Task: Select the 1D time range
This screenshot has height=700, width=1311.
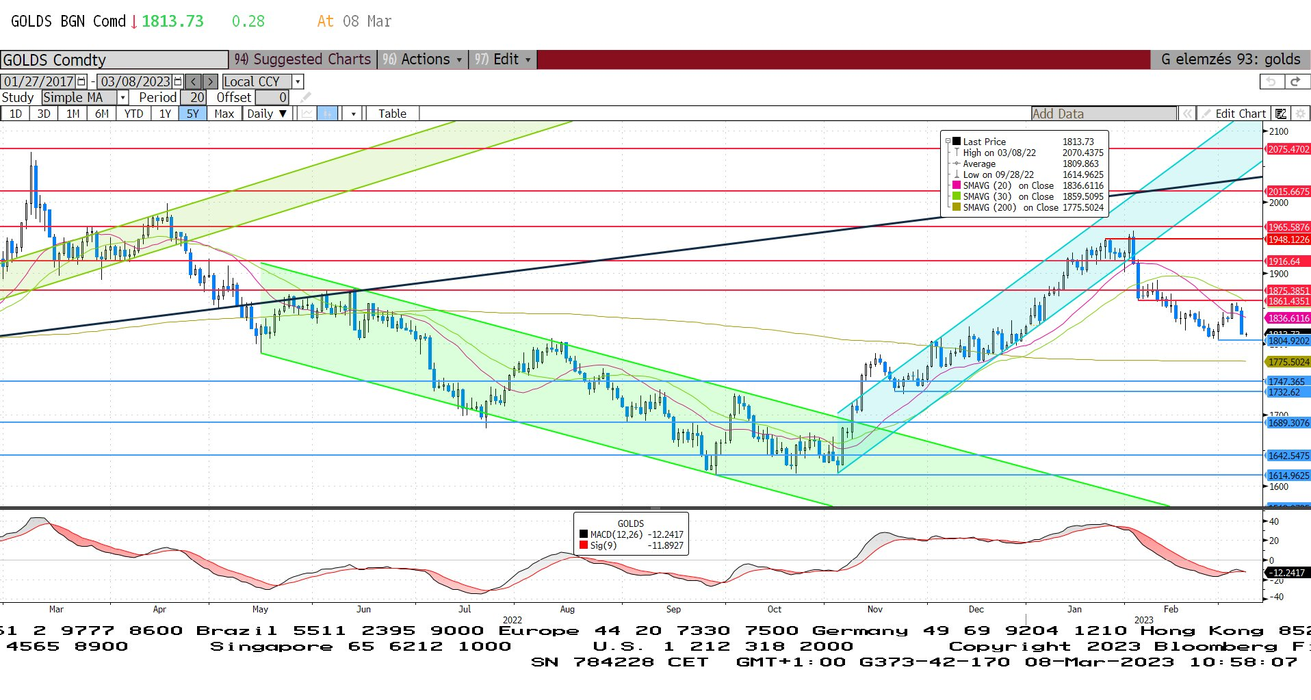Action: (x=15, y=114)
